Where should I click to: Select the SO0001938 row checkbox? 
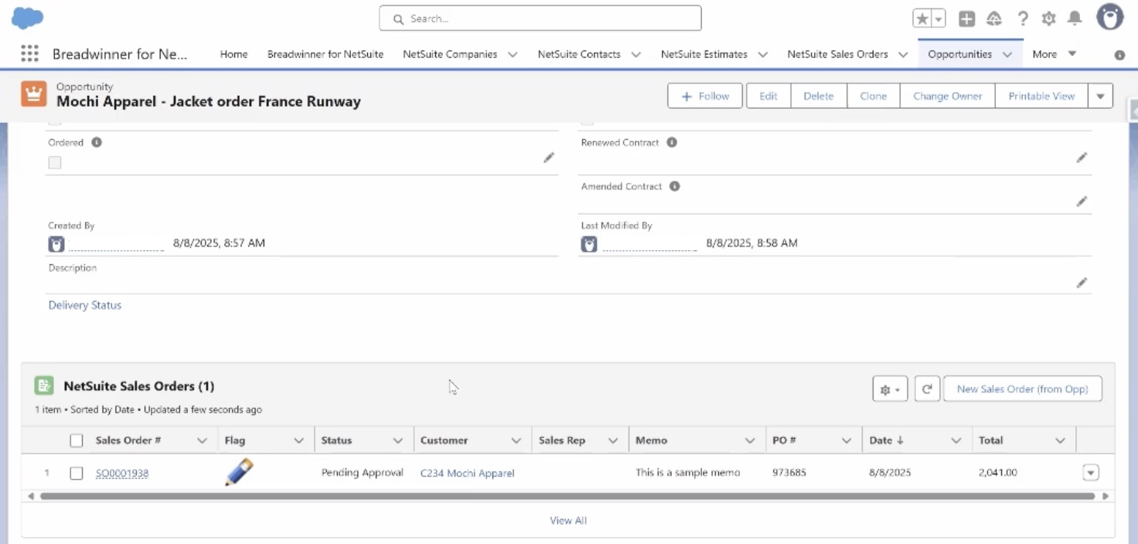[77, 472]
